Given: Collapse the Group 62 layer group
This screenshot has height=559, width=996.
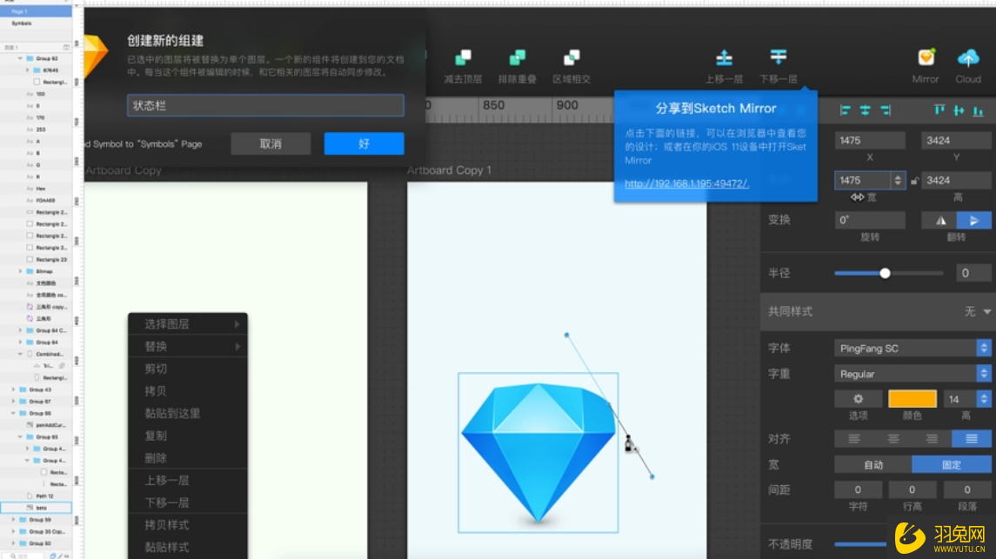Looking at the screenshot, I should 20,58.
